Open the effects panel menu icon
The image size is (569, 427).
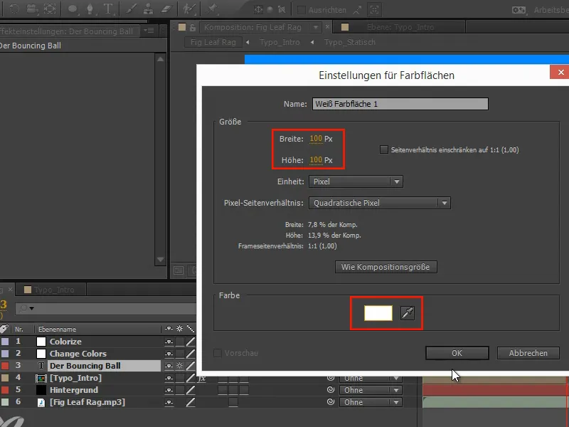pos(149,31)
